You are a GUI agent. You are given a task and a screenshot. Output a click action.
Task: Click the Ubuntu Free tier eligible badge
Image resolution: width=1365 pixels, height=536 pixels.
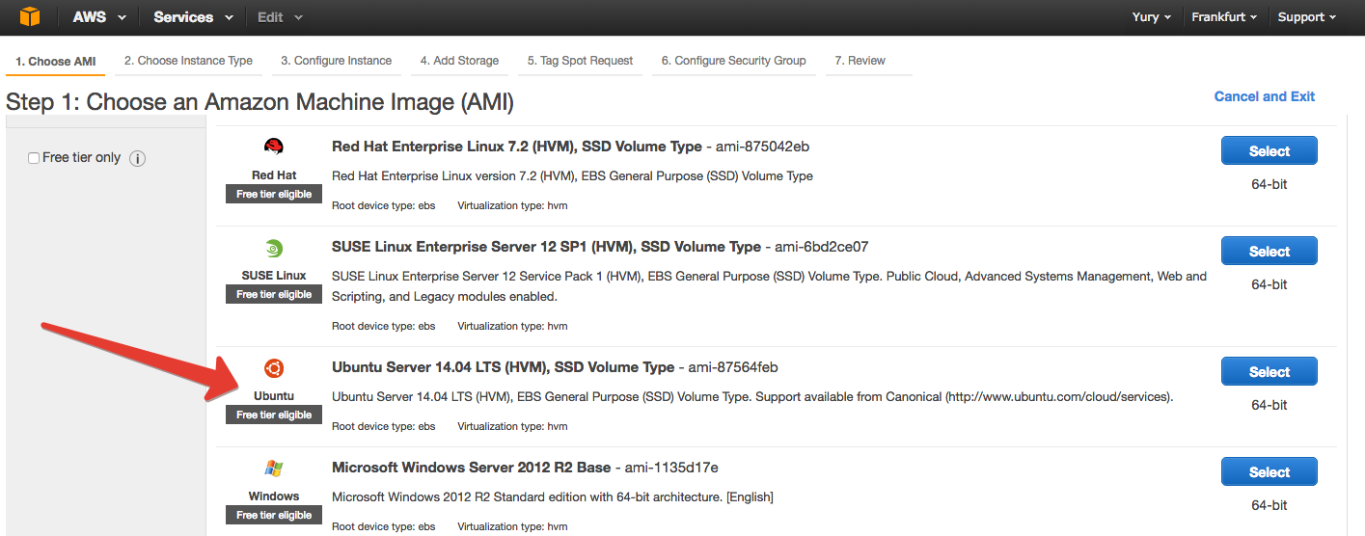274,415
